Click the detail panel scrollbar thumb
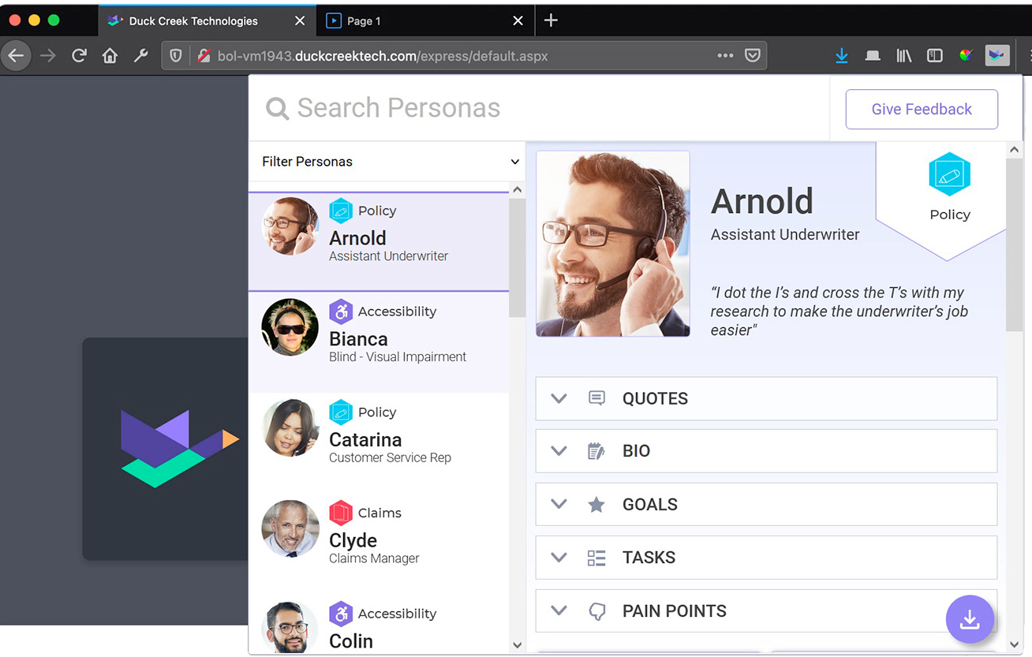Viewport: 1032px width, 657px height. click(1015, 245)
